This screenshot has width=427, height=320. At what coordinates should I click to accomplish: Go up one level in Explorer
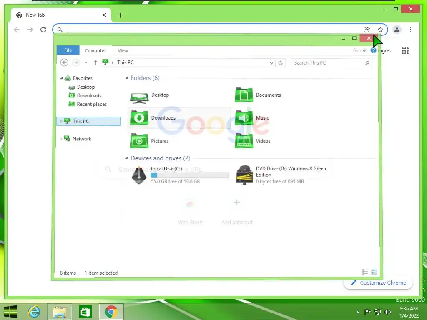pyautogui.click(x=95, y=62)
